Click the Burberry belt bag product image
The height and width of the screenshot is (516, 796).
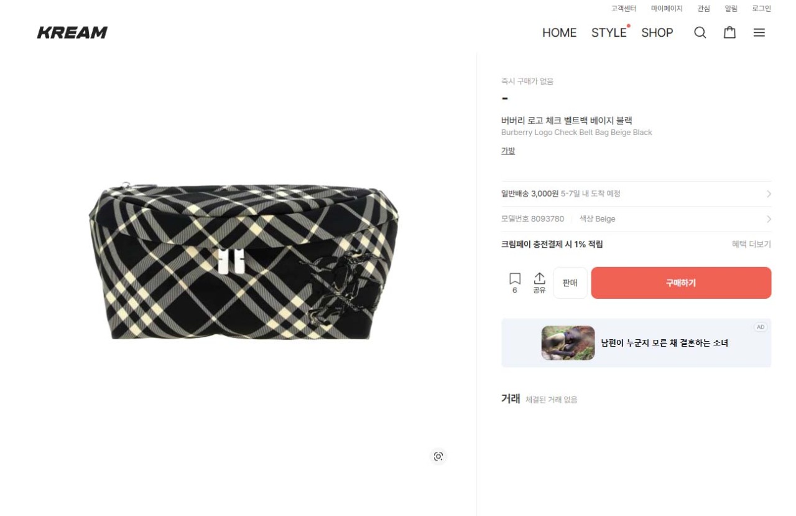point(244,260)
